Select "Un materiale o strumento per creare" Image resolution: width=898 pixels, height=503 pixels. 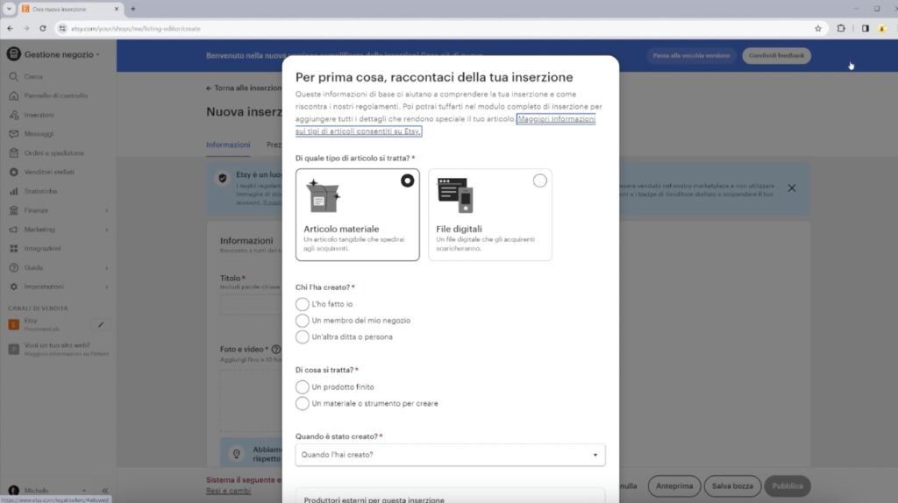click(302, 403)
